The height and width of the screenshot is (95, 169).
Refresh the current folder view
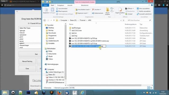tap(124, 20)
